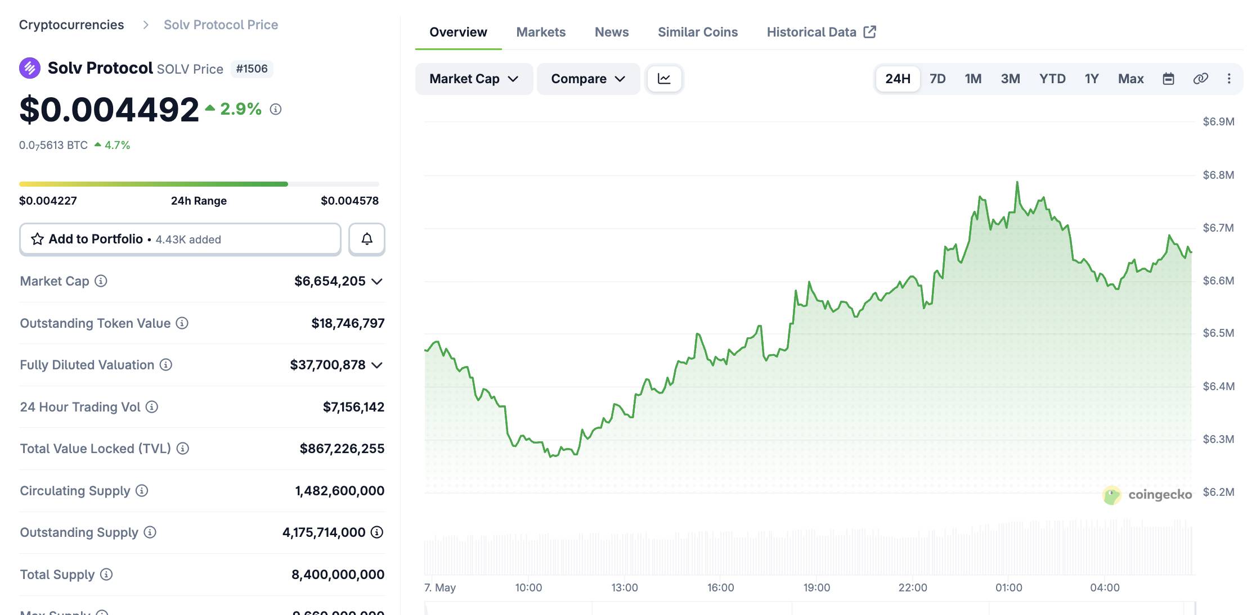The height and width of the screenshot is (615, 1256).
Task: Switch to the Markets tab
Action: coord(541,32)
